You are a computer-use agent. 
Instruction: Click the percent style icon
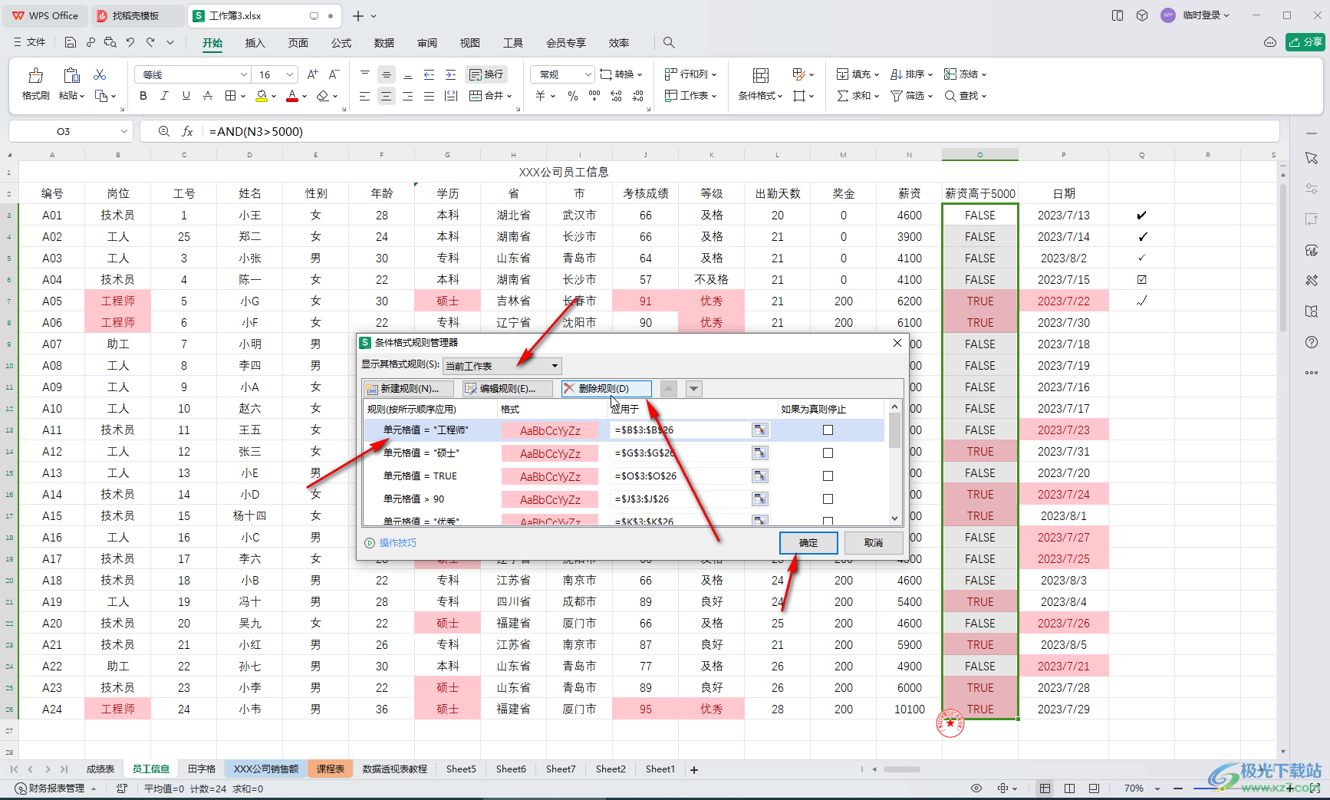(x=573, y=96)
